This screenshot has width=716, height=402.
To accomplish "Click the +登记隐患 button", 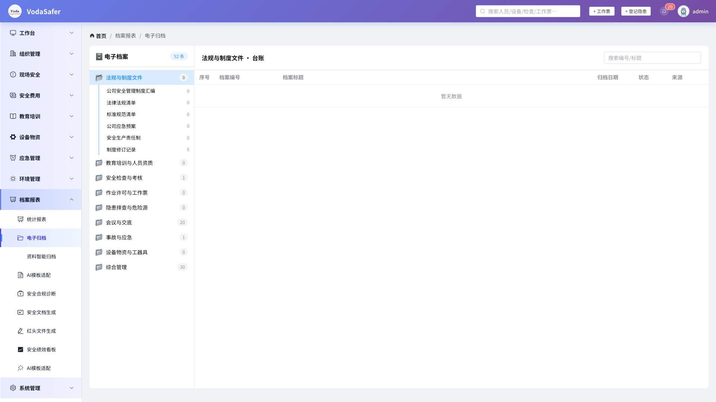I will [636, 11].
